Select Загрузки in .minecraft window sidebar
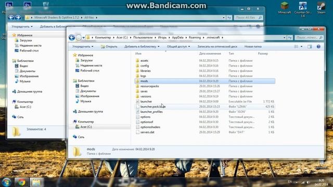This screenshot has height=187, width=333. (x=86, y=60)
